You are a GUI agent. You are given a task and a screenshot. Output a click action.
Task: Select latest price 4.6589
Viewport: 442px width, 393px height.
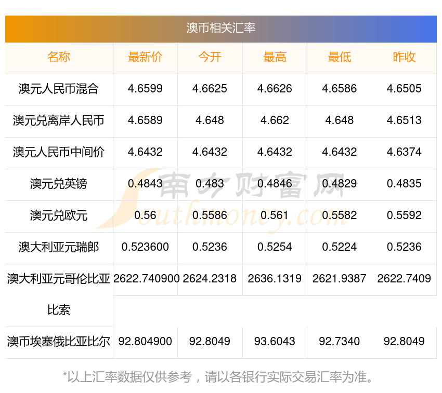point(145,120)
